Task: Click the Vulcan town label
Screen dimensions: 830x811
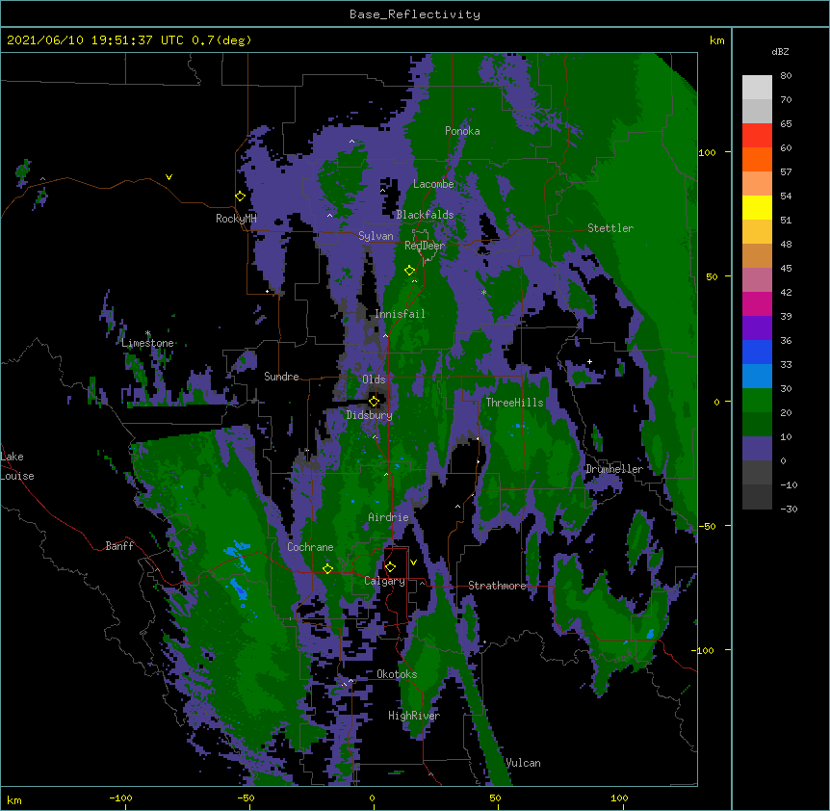Action: [523, 763]
